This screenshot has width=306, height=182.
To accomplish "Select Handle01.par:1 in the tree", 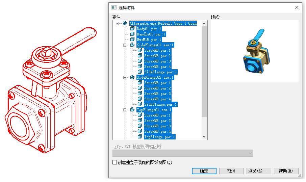I will click(151, 34).
